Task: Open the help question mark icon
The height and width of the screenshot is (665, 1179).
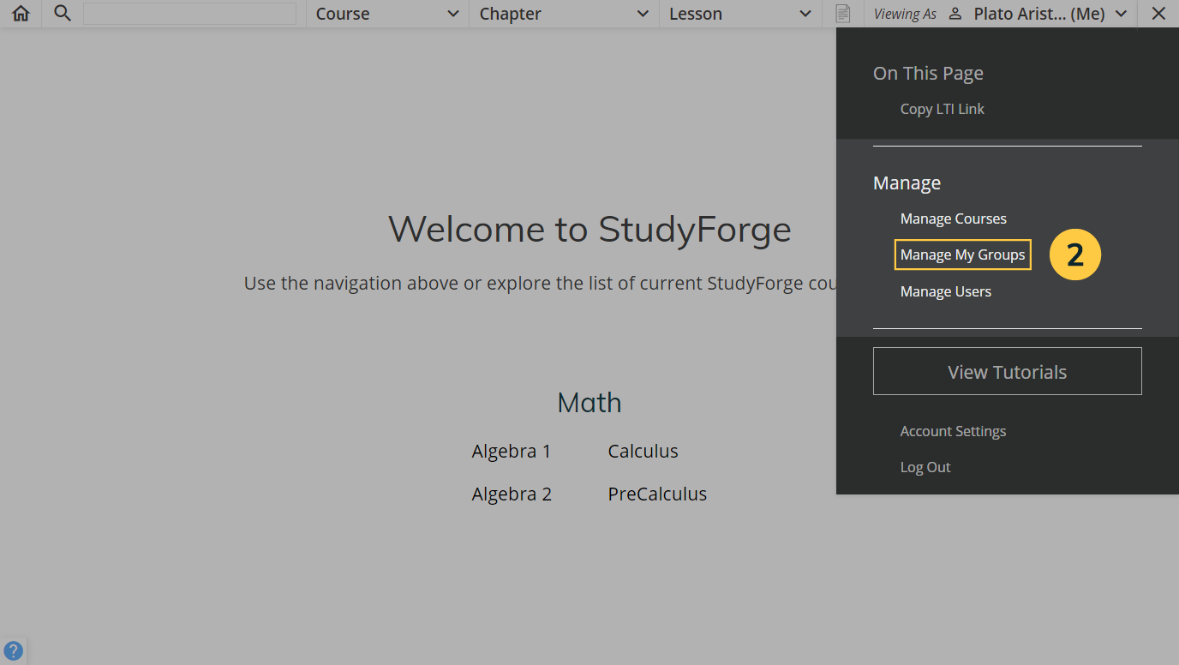Action: (x=13, y=650)
